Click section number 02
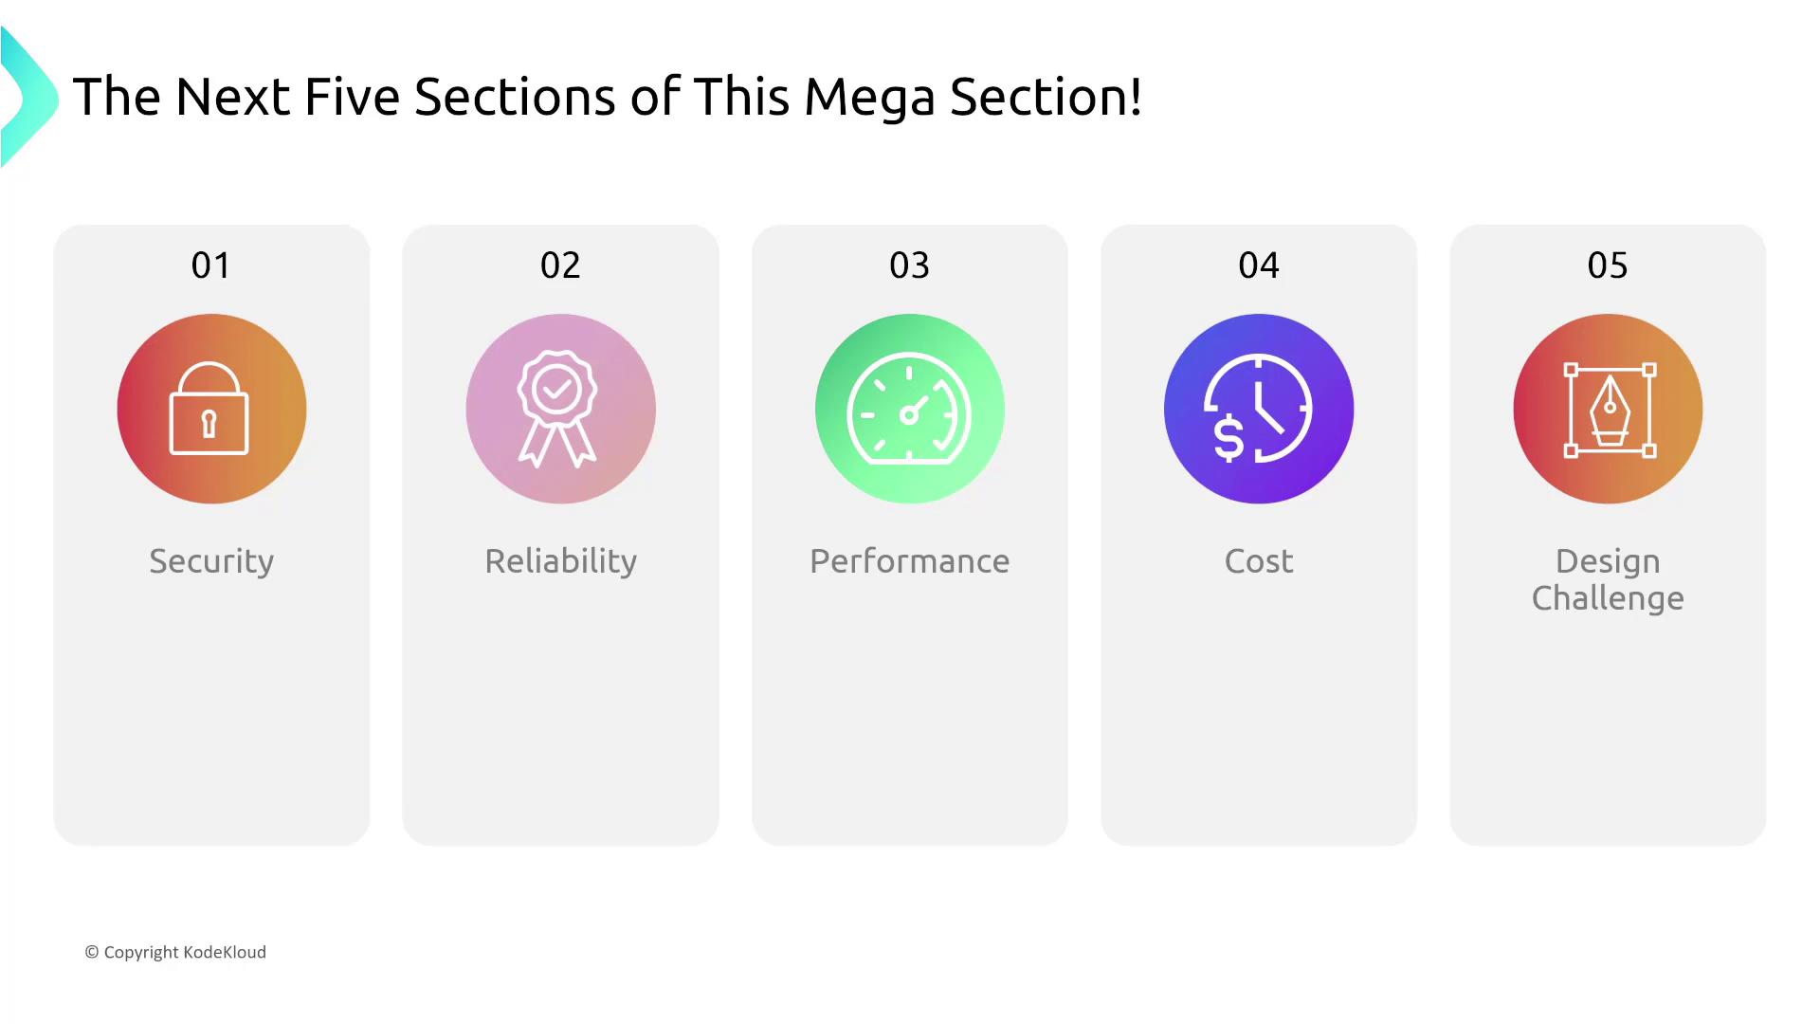 tap(560, 265)
